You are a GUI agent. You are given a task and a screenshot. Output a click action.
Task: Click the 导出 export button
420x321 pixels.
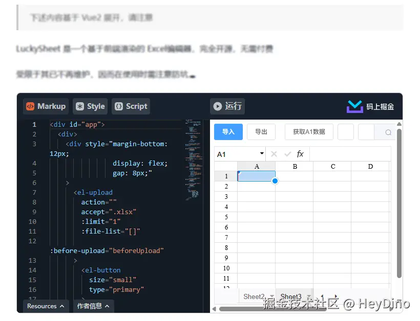pos(261,132)
